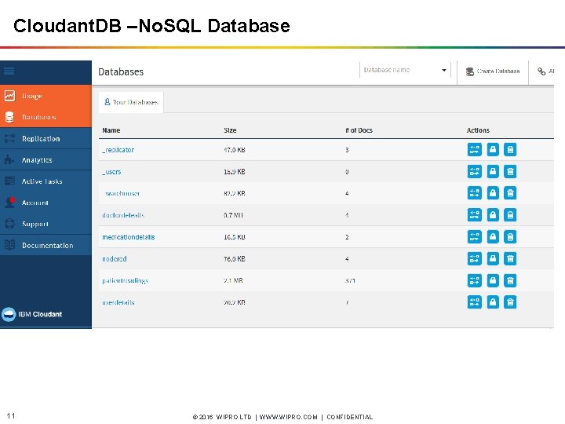Open the _warehouser database link
This screenshot has width=565, height=424.
[x=122, y=194]
